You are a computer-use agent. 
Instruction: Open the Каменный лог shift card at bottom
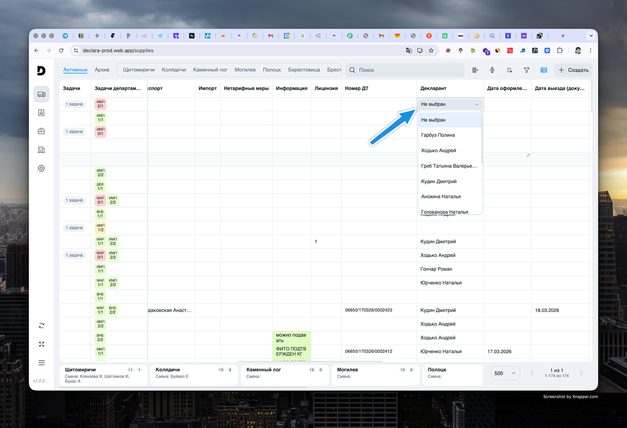pyautogui.click(x=285, y=375)
